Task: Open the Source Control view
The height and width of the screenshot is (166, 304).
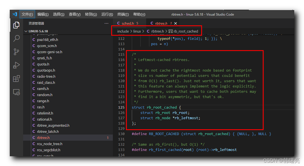Action: point(16,52)
